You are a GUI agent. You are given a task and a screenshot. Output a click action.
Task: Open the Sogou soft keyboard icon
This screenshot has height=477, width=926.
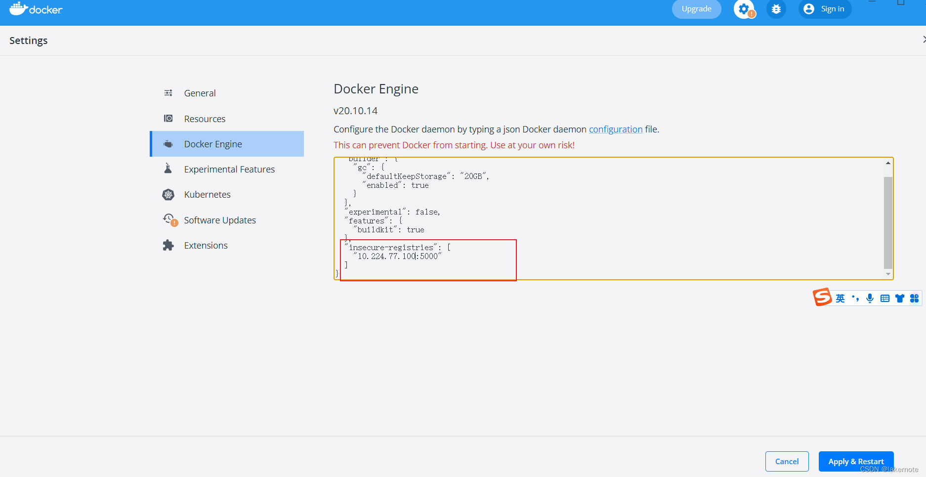(x=885, y=298)
